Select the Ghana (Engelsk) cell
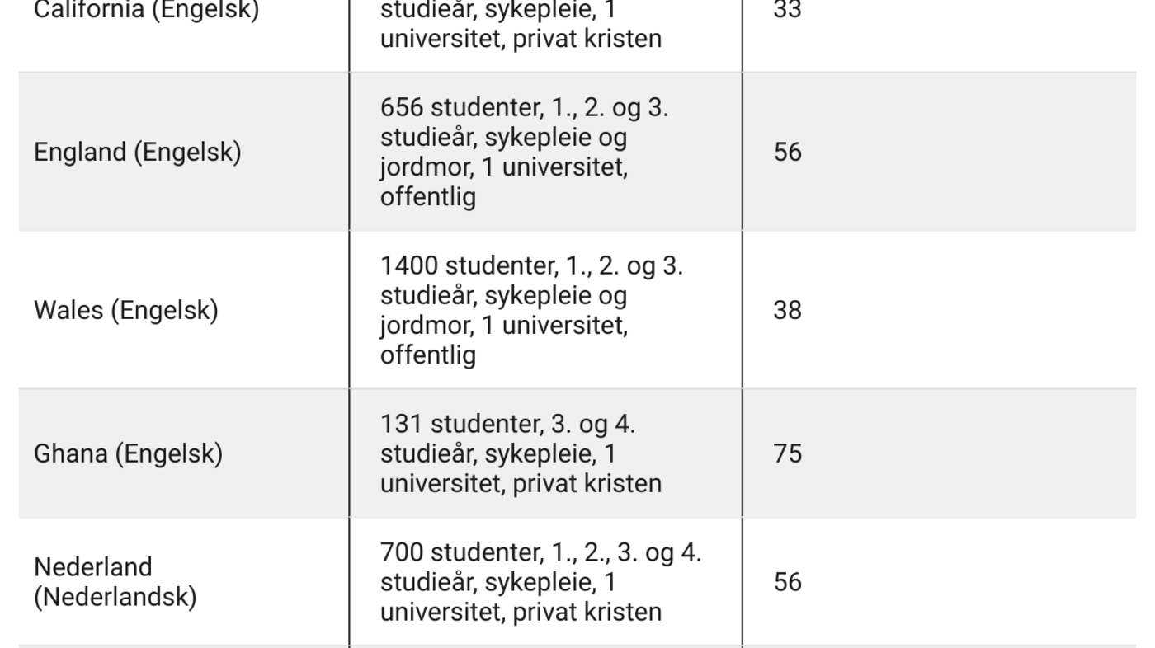The width and height of the screenshot is (1155, 648). [184, 453]
